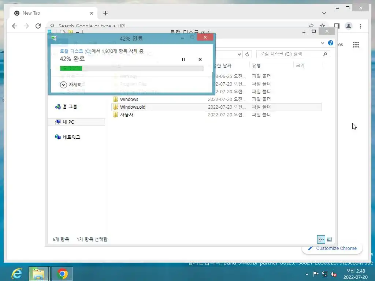The image size is (375, 281).
Task: Open the Chrome profile avatar menu
Action: click(349, 26)
